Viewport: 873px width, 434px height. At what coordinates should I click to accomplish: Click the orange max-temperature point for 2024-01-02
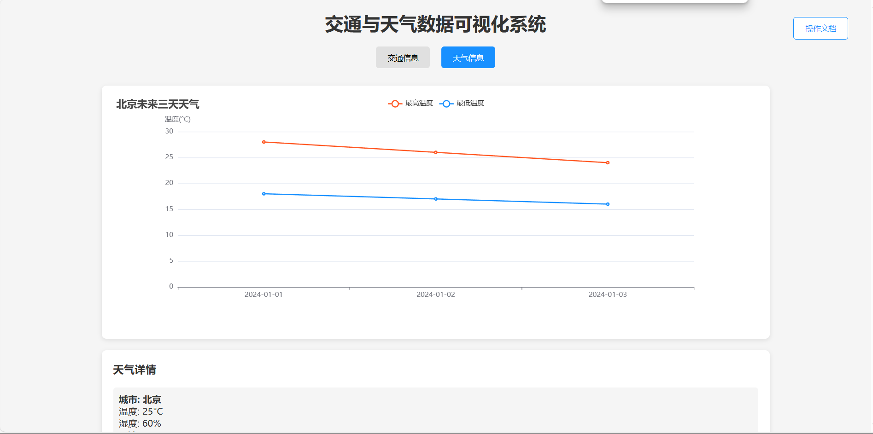[x=436, y=152]
